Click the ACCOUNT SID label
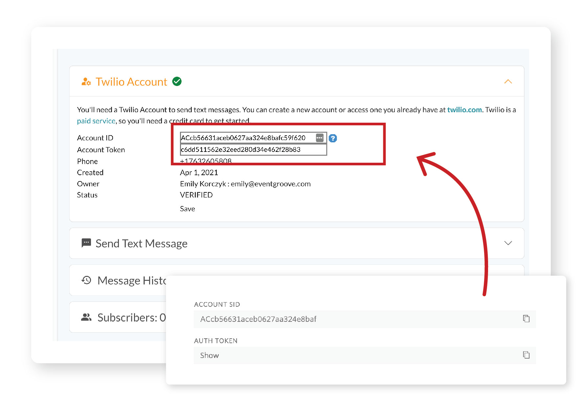 click(x=217, y=304)
